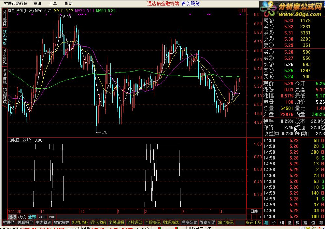Click the 现价 5.29 value

click(289, 84)
